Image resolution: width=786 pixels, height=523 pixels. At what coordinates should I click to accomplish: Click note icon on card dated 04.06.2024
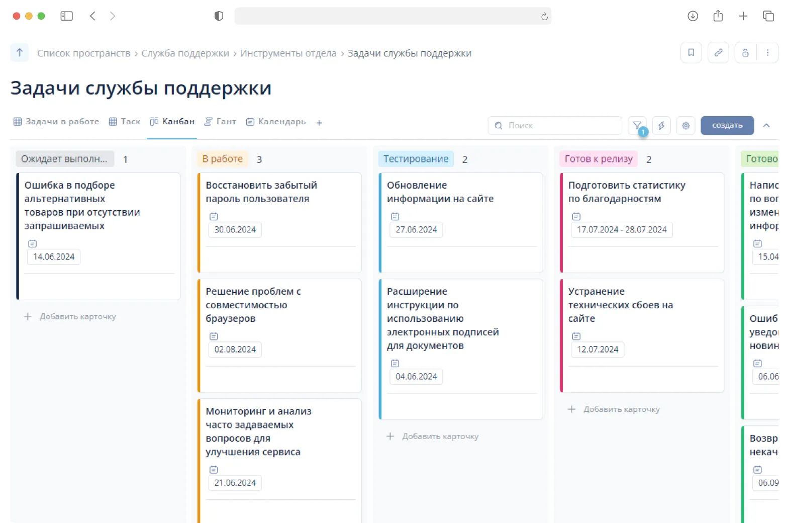[395, 363]
